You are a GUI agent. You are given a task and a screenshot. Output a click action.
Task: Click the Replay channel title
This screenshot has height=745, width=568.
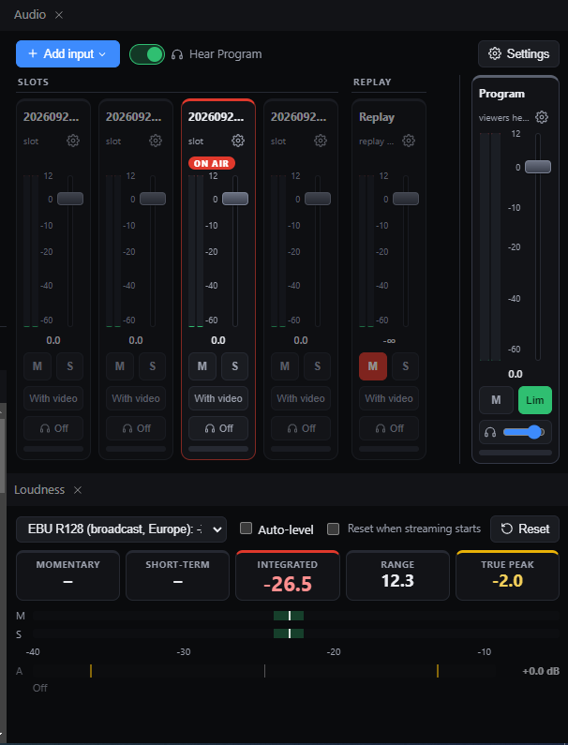[377, 117]
